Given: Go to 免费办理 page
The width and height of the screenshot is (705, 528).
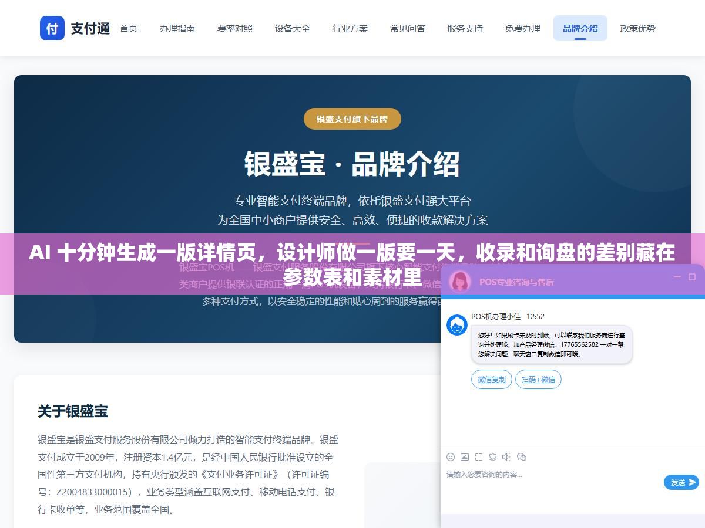Looking at the screenshot, I should point(522,28).
